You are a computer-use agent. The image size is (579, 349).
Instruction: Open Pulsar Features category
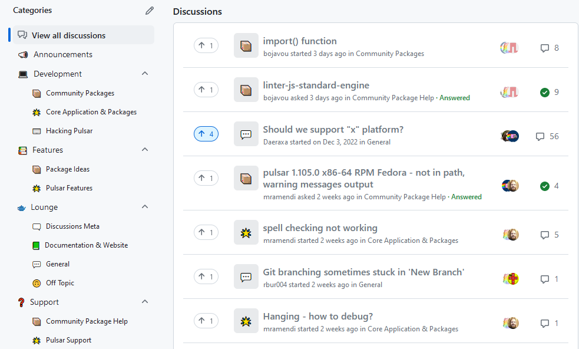pyautogui.click(x=69, y=188)
